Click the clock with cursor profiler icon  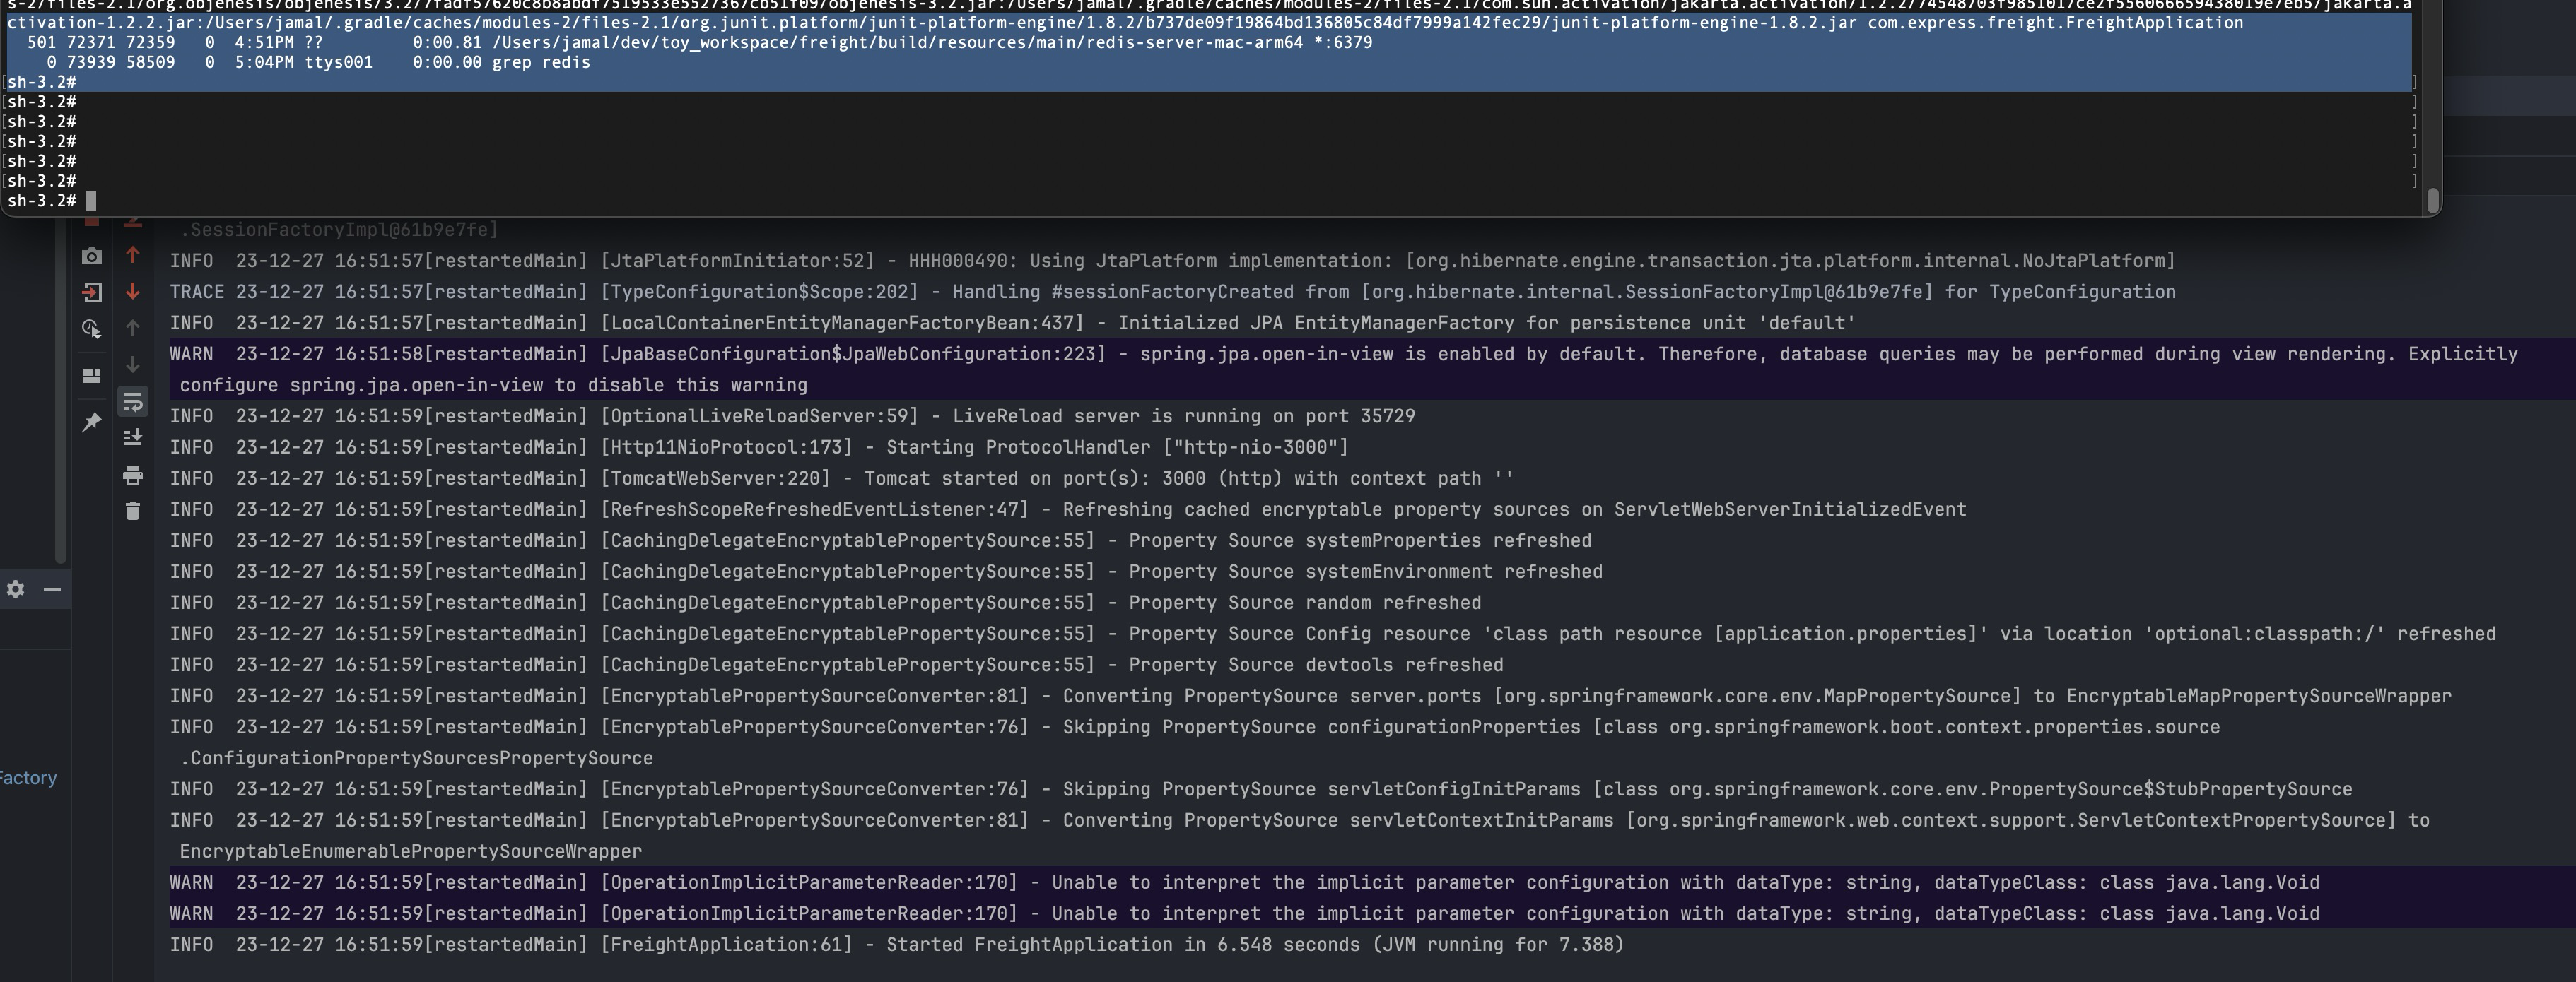coord(91,329)
